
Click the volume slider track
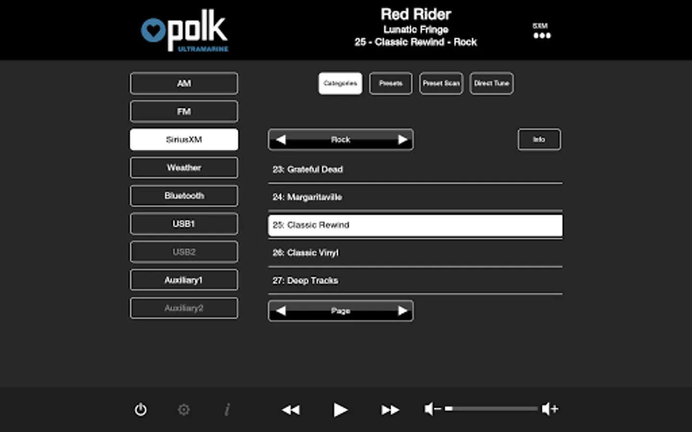click(491, 409)
